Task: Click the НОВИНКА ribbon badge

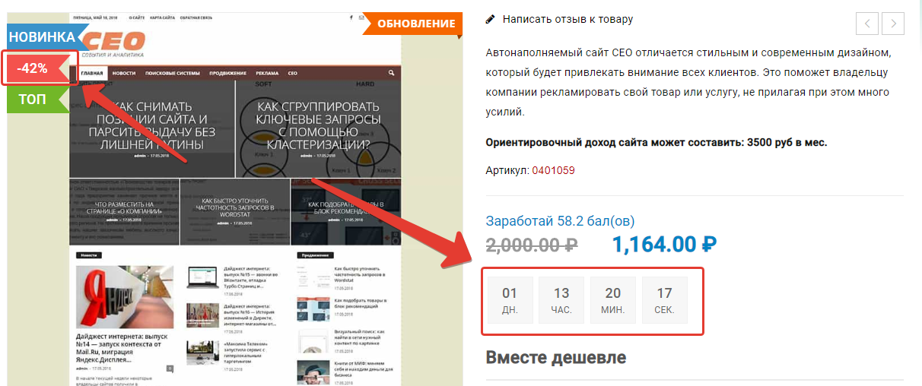Action: point(43,36)
